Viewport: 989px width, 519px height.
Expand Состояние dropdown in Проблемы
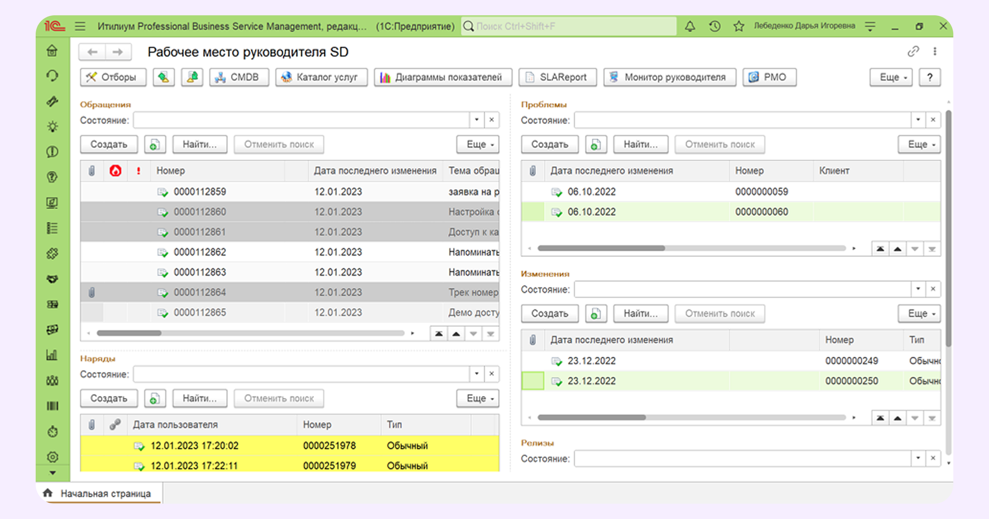coord(918,120)
